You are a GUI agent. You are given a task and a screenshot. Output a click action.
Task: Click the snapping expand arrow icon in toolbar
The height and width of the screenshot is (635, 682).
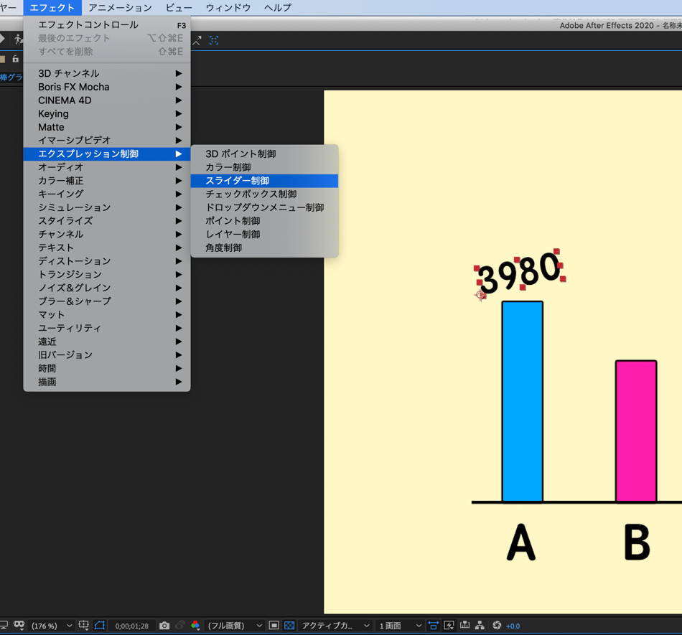(x=197, y=40)
